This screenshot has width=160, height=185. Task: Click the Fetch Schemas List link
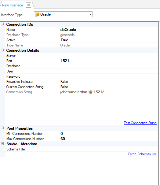pyautogui.click(x=142, y=154)
